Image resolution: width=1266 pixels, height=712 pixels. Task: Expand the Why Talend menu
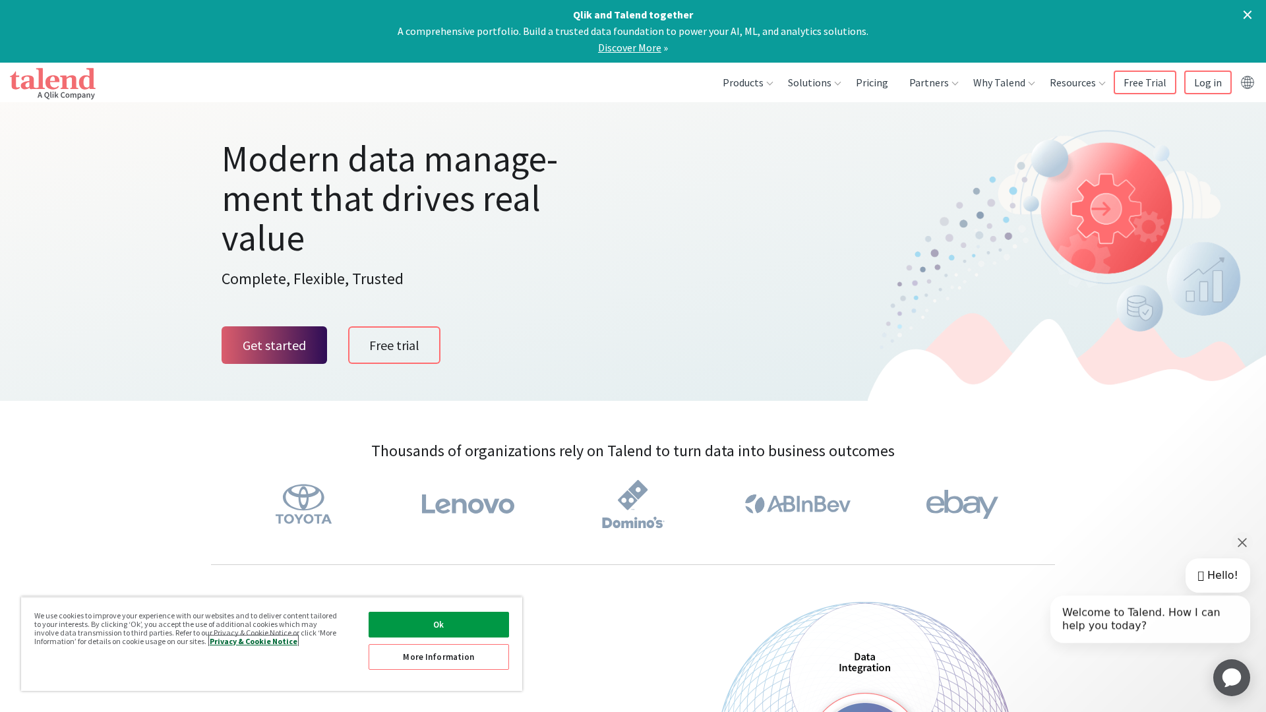pyautogui.click(x=1004, y=82)
